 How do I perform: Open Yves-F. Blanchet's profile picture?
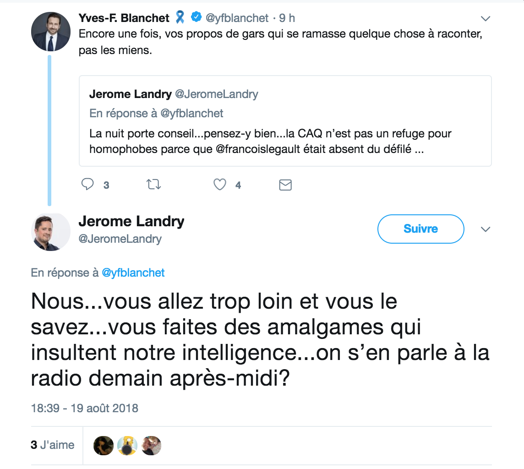click(50, 32)
